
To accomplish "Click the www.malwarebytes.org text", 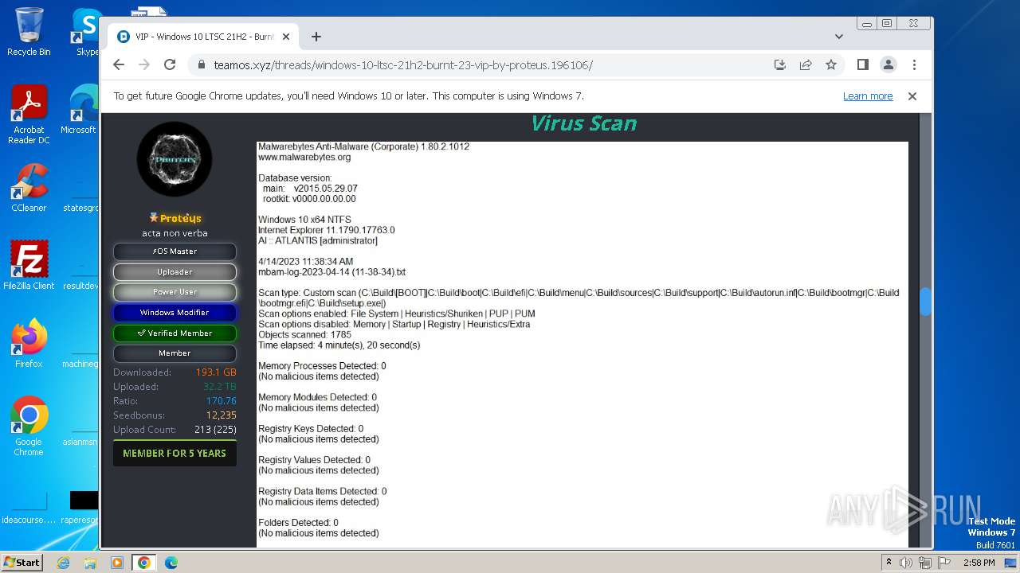I will (x=304, y=158).
